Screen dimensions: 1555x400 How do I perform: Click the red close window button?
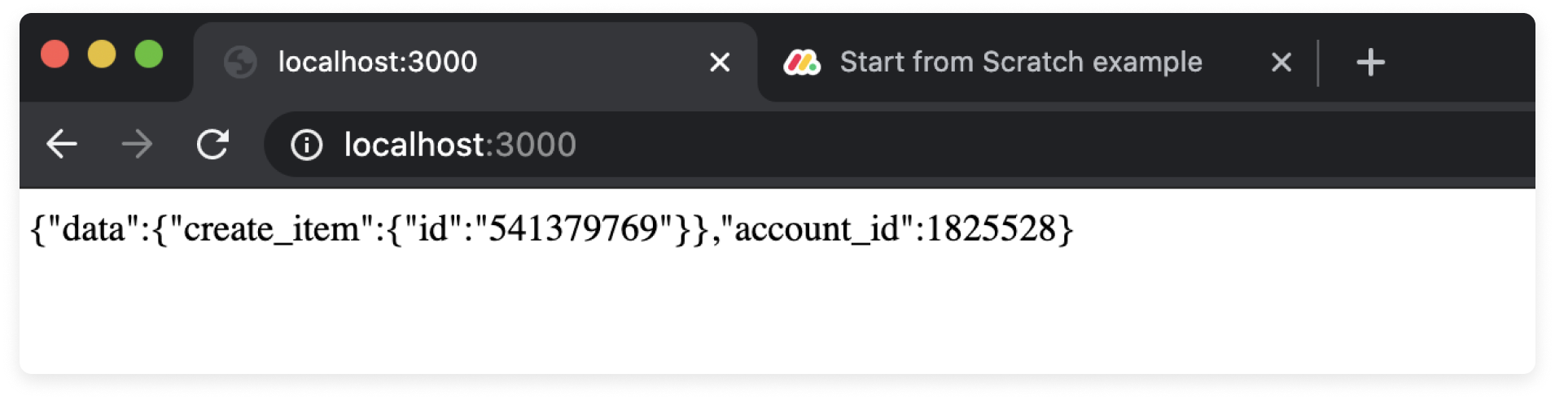[55, 54]
